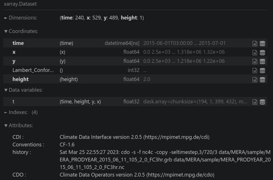Click the time coordinate name

coord(18,43)
